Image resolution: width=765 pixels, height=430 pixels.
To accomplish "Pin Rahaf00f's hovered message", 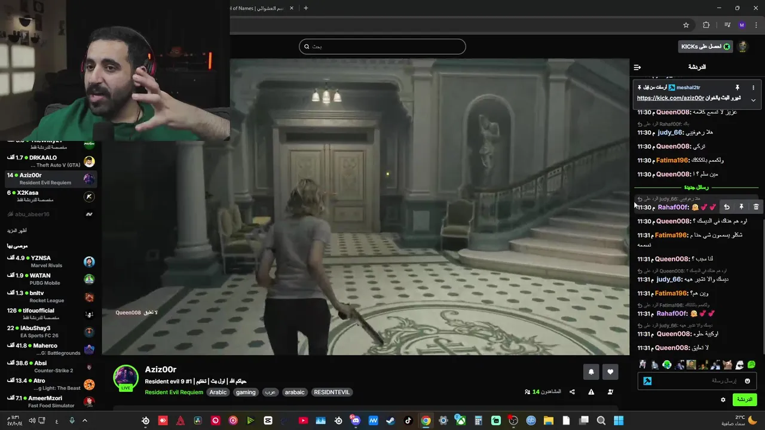I will coord(741,207).
